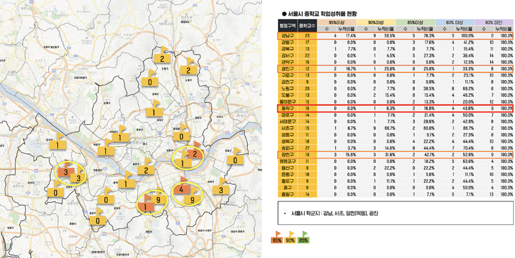Click the green 85% legend flag
The height and width of the screenshot is (258, 515).
click(303, 238)
